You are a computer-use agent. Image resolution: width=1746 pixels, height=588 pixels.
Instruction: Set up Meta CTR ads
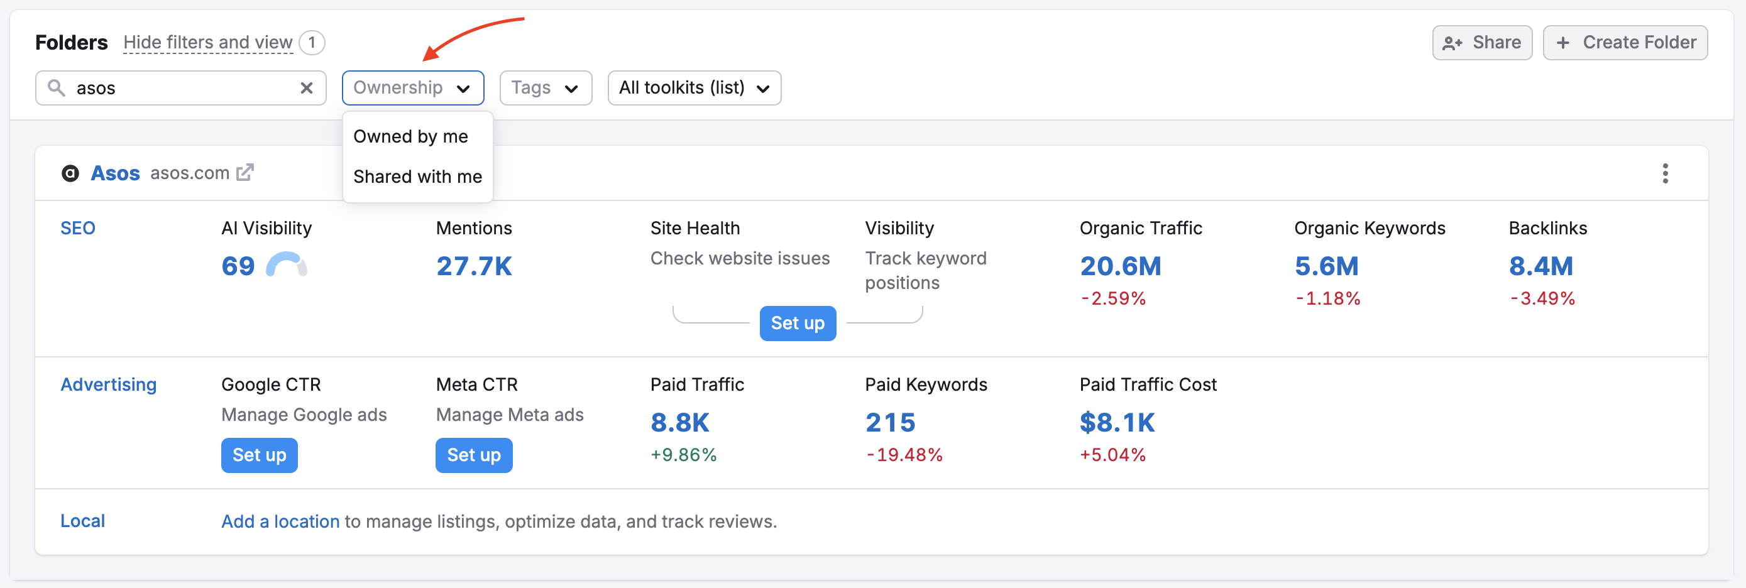pos(473,455)
